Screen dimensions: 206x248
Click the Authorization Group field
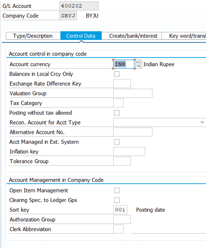click(122, 220)
